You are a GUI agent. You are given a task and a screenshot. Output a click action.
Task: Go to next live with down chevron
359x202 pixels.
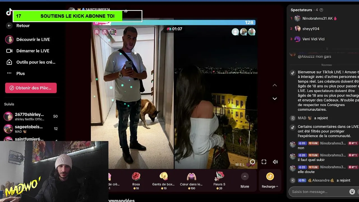(x=275, y=98)
